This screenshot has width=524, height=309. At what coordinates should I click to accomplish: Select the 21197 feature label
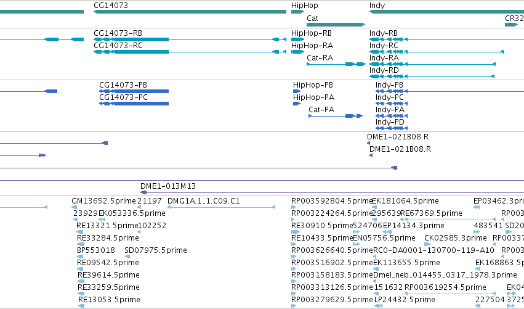150,201
